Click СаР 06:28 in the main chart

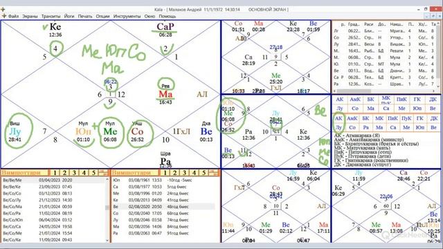pyautogui.click(x=165, y=29)
